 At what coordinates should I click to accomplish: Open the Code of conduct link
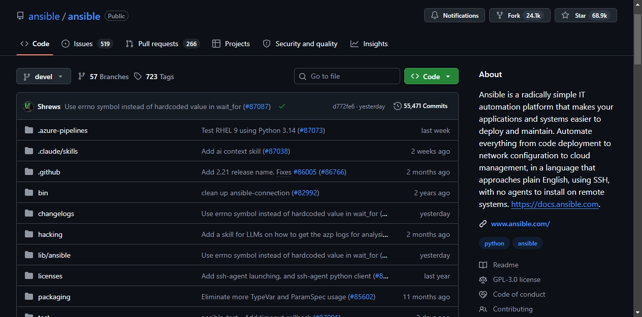512,294
